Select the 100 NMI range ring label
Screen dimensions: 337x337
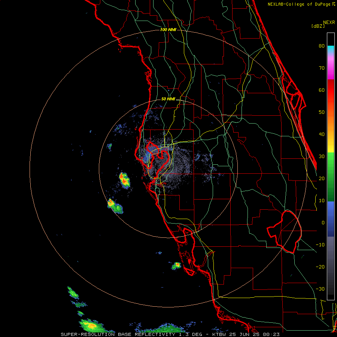point(168,30)
